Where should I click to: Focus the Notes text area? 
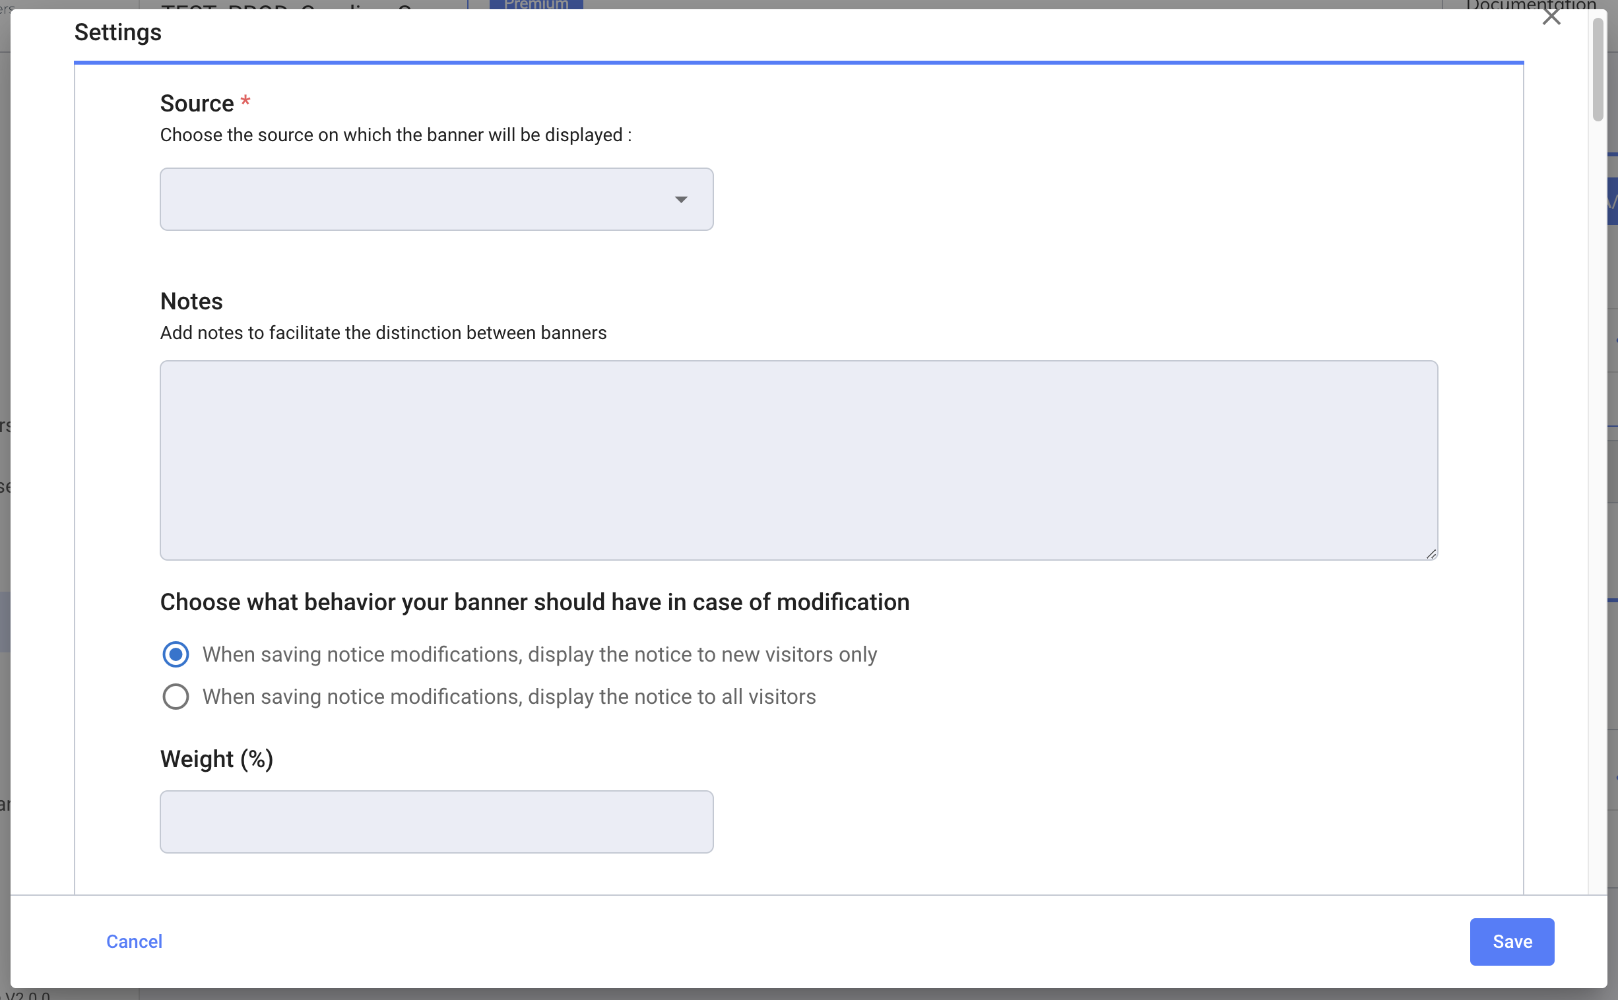[798, 460]
